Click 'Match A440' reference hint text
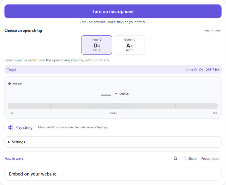The image size is (226, 185). point(73,127)
